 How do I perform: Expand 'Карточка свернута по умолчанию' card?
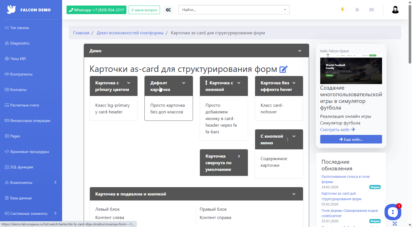pos(239,156)
